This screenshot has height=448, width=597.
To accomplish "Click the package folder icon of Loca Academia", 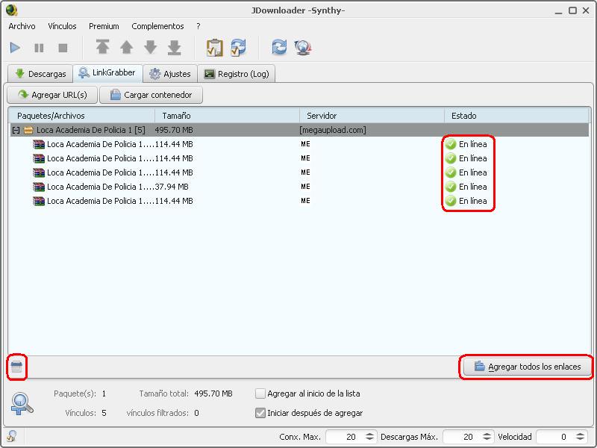I will 28,130.
